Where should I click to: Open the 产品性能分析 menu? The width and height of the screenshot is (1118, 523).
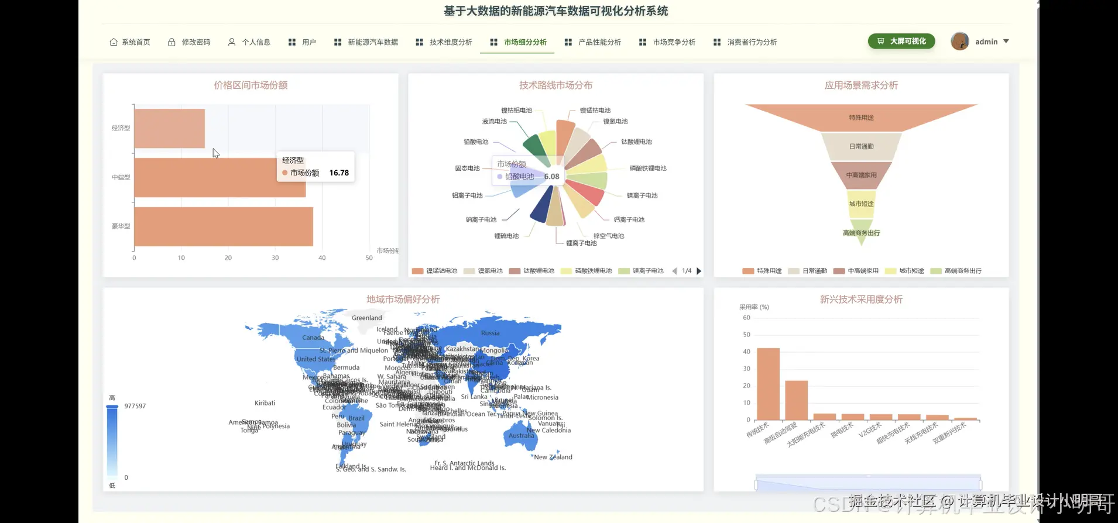593,42
